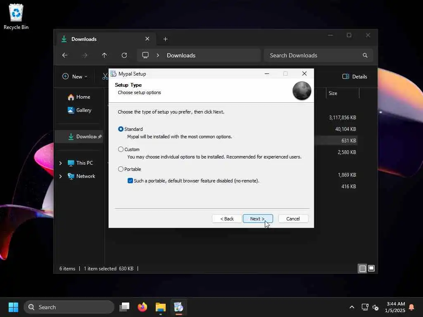Select This PC in navigation pane

(80, 163)
